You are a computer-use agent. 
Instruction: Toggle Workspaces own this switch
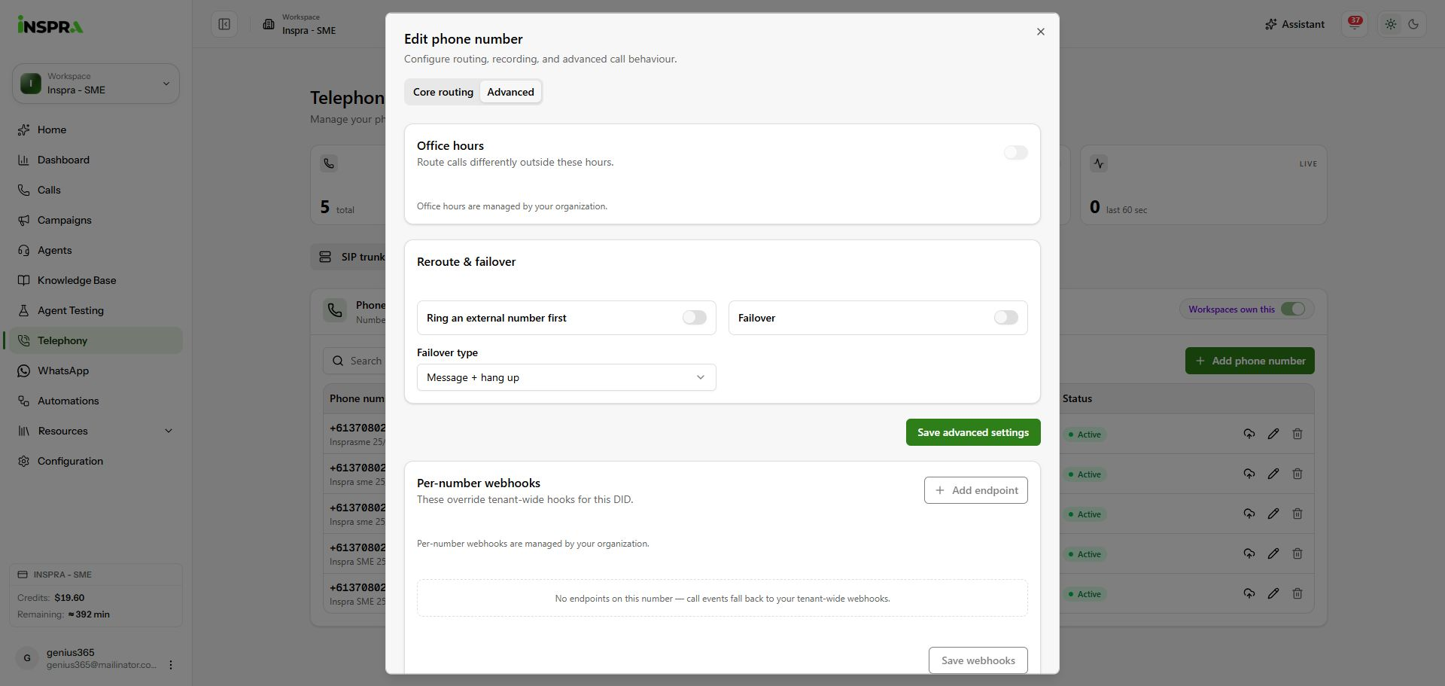tap(1293, 309)
